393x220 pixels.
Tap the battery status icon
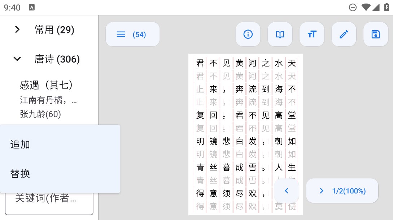(x=387, y=7)
